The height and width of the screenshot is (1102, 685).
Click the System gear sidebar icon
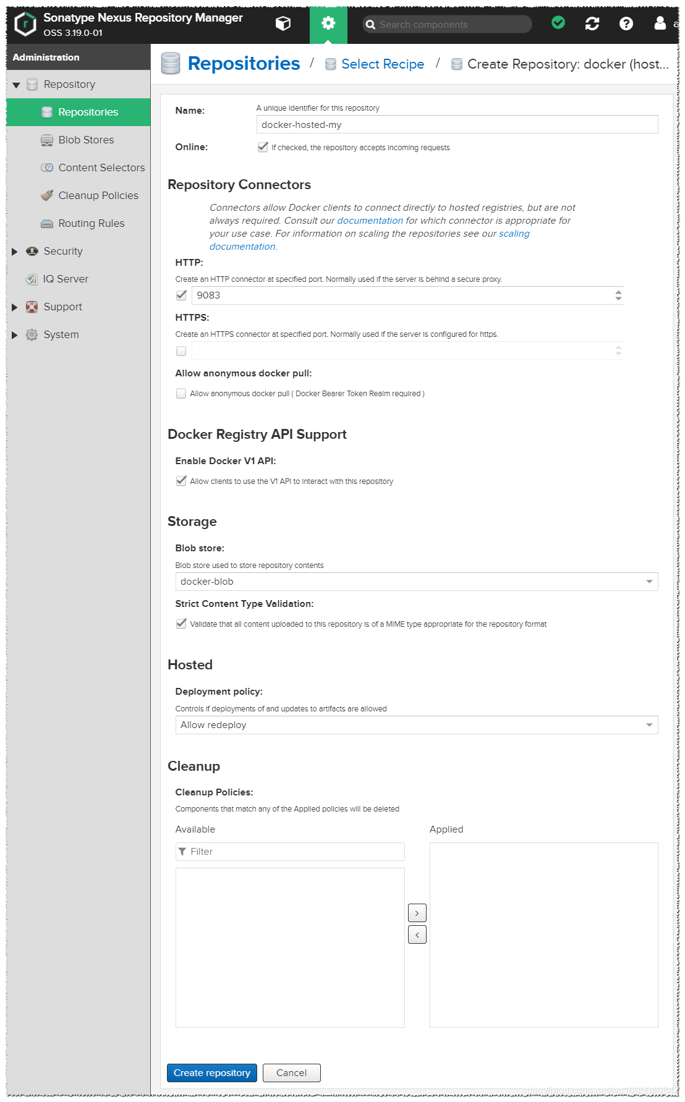pyautogui.click(x=32, y=335)
